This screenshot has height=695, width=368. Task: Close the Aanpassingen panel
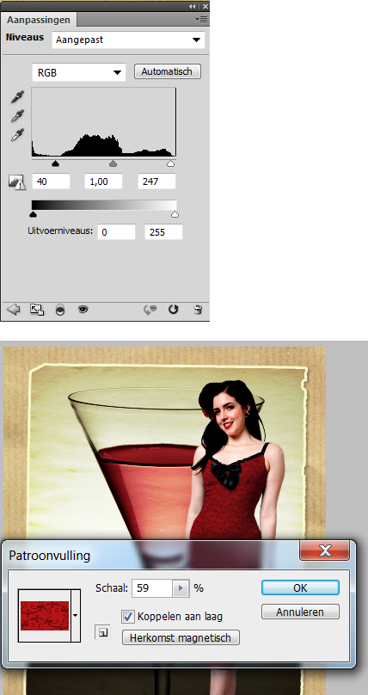(x=205, y=6)
